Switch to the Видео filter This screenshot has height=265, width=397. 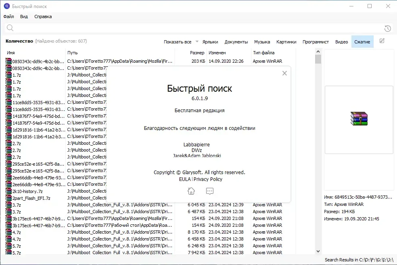click(342, 42)
